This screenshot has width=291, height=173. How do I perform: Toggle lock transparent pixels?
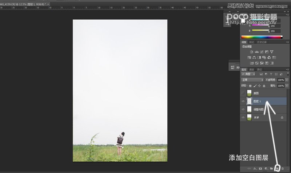(250, 86)
